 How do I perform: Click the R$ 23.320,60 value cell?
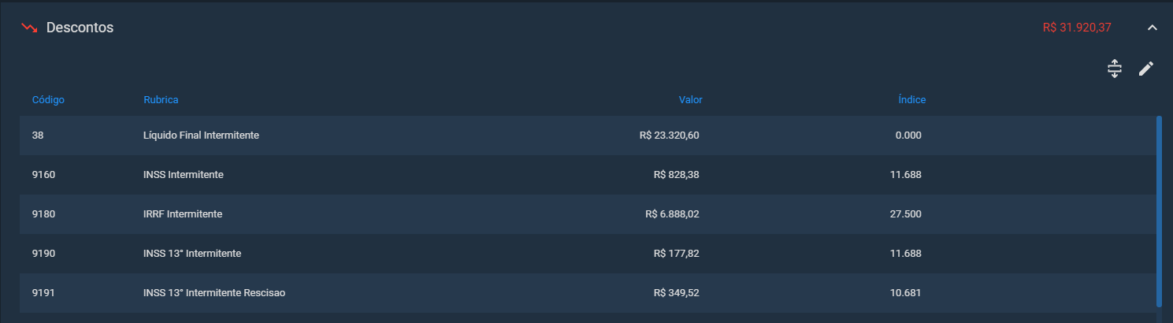click(x=670, y=136)
